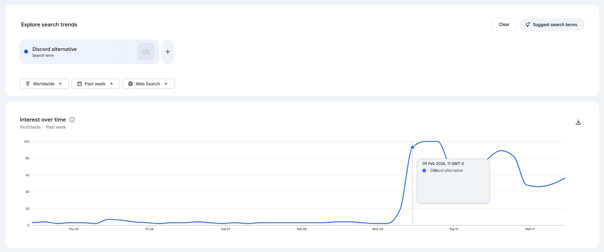Expand the Past week time range arrow
The height and width of the screenshot is (252, 604).
click(112, 84)
